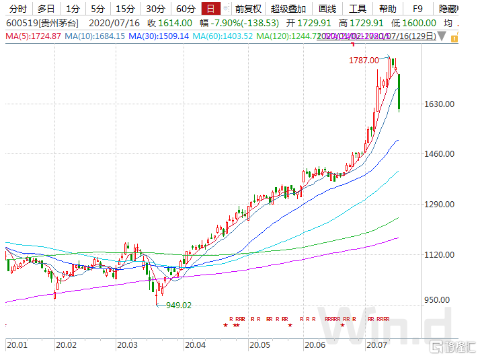Click the last large green candlestick of 07/16
Image resolution: width=480 pixels, height=358 pixels.
[x=399, y=92]
